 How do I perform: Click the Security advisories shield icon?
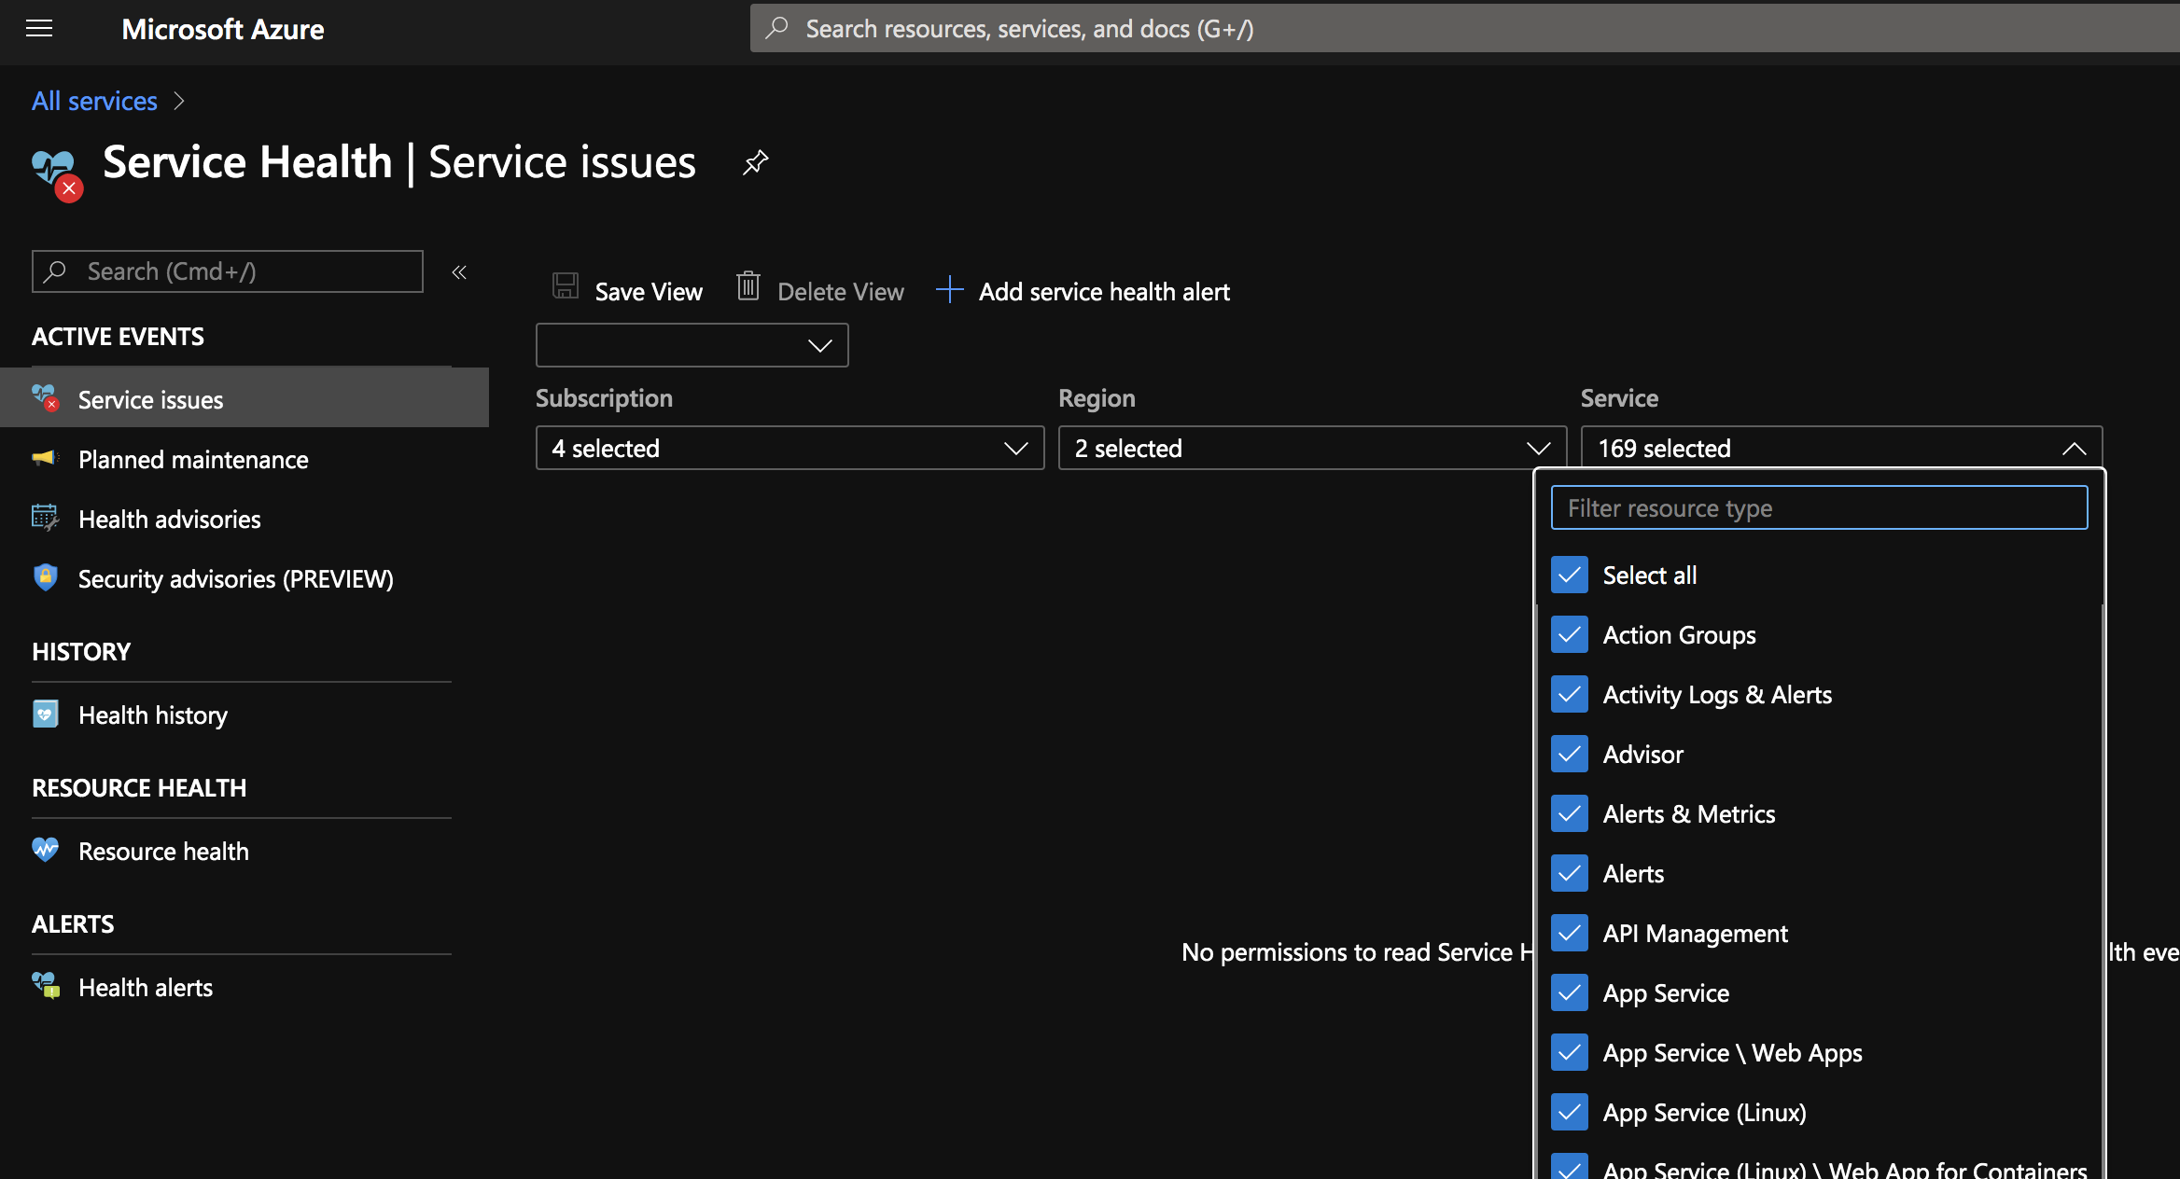coord(46,577)
